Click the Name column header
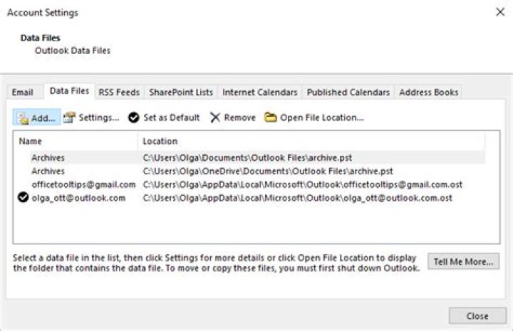This screenshot has width=513, height=331. 76,141
